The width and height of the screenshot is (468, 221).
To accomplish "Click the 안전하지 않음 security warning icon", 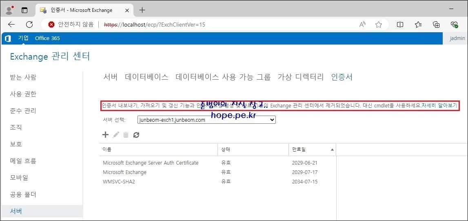I will 51,25.
